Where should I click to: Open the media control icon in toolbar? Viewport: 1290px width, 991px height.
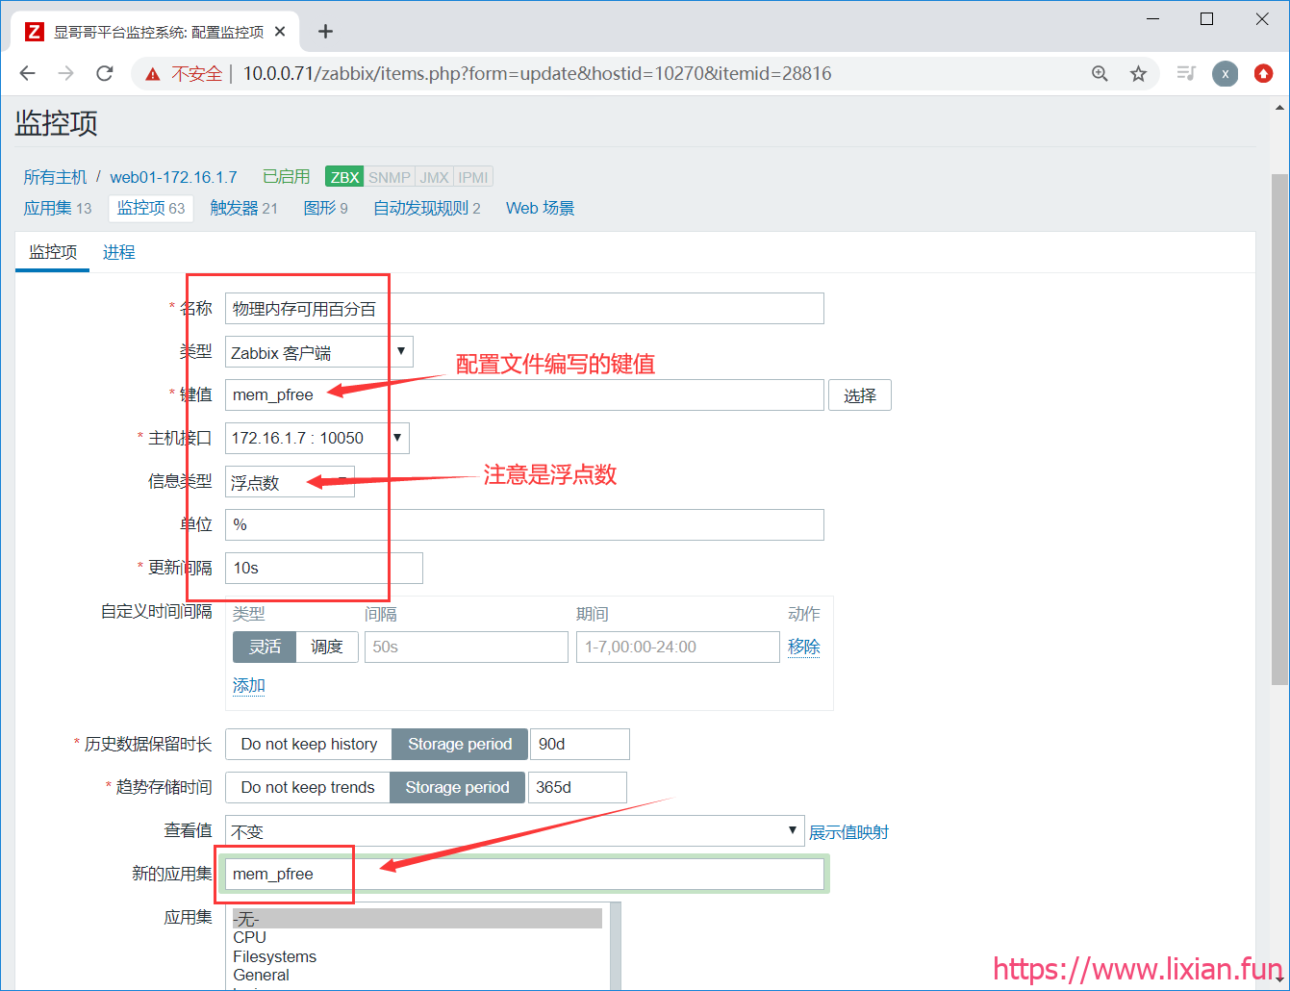[x=1186, y=73]
